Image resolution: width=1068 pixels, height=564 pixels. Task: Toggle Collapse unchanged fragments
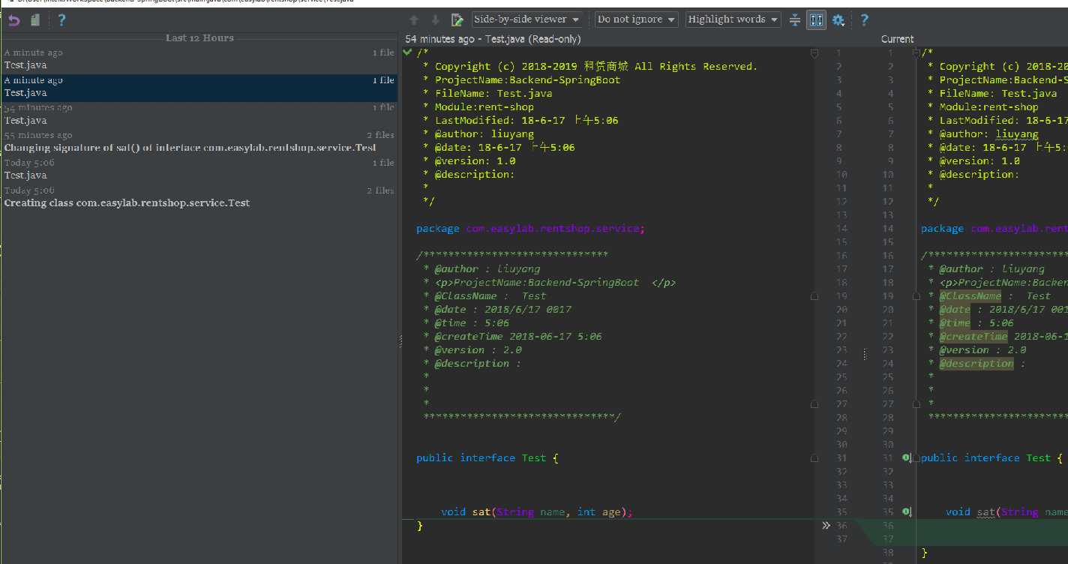(795, 20)
